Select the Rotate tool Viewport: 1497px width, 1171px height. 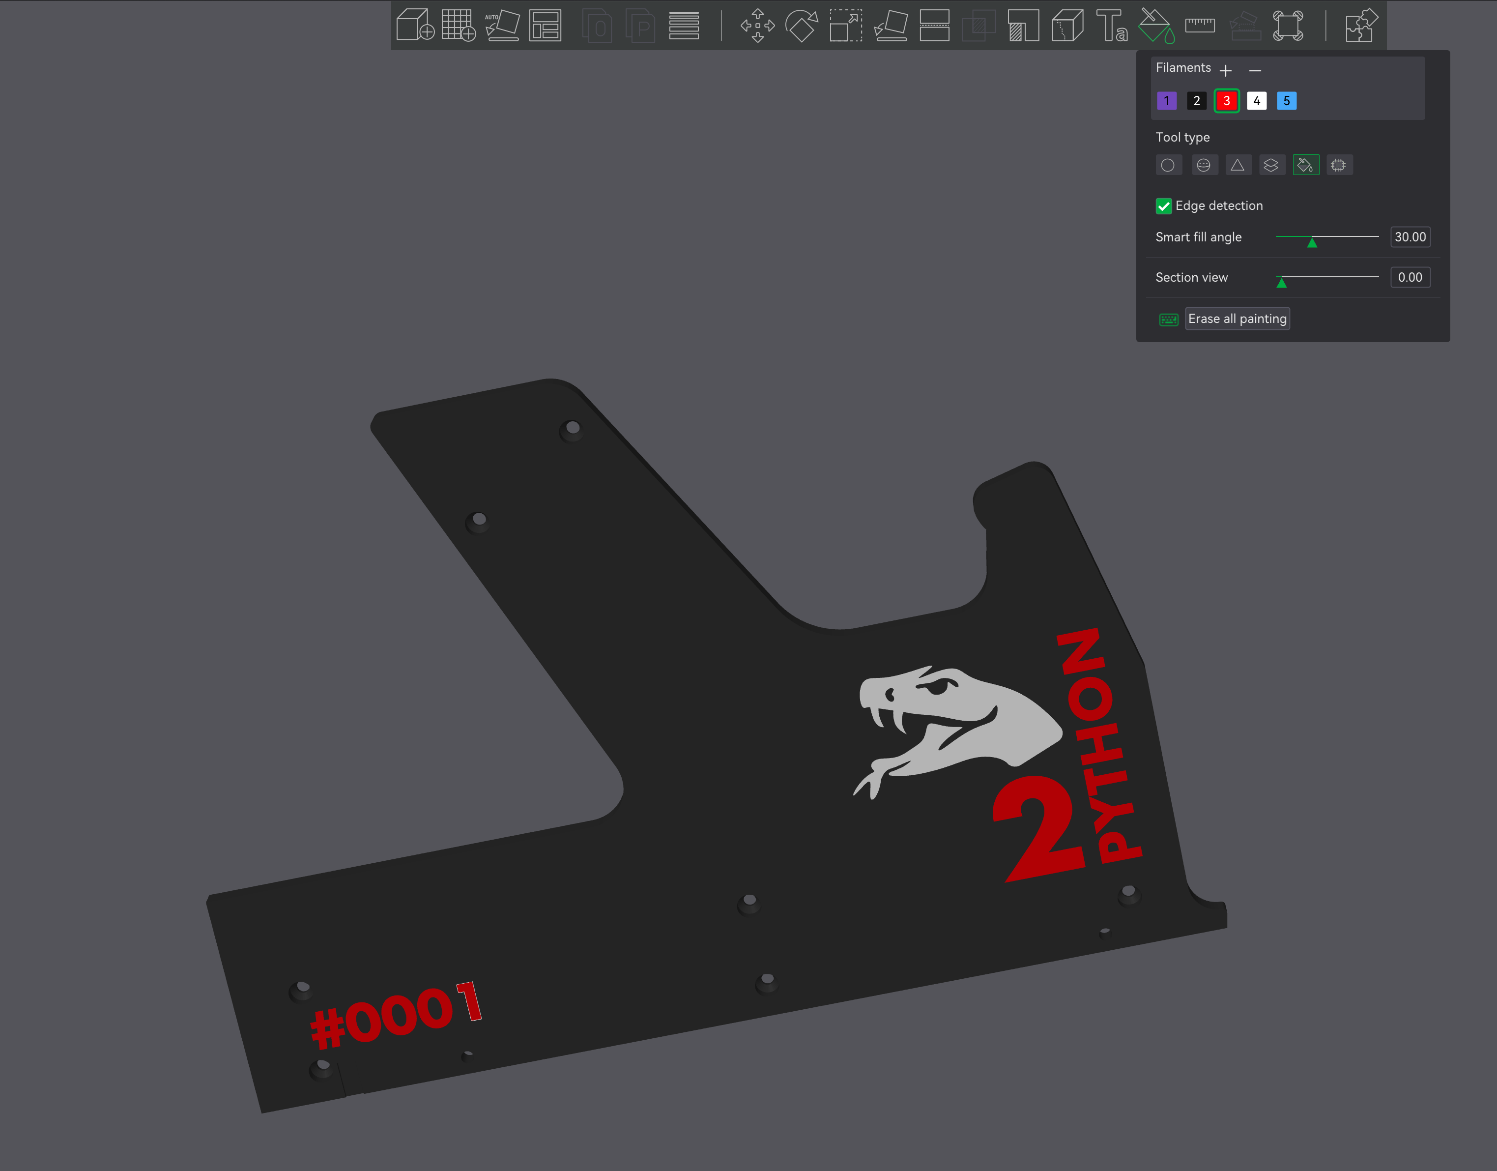[801, 26]
